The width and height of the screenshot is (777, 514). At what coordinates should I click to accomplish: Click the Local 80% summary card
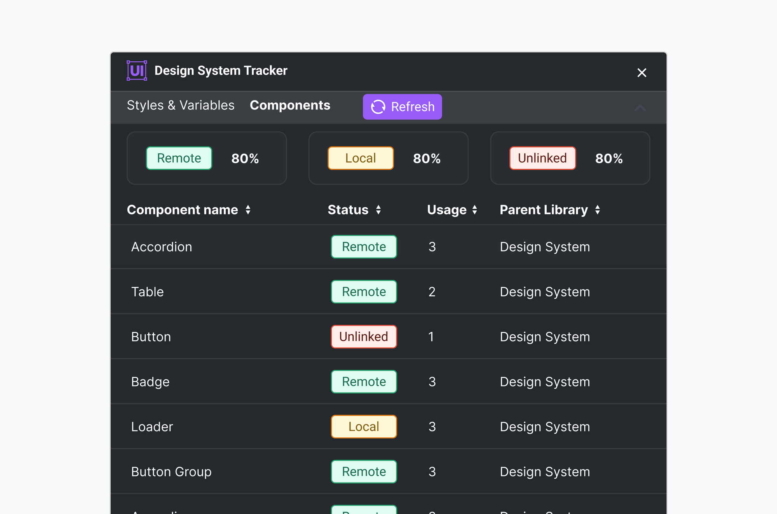pyautogui.click(x=388, y=158)
